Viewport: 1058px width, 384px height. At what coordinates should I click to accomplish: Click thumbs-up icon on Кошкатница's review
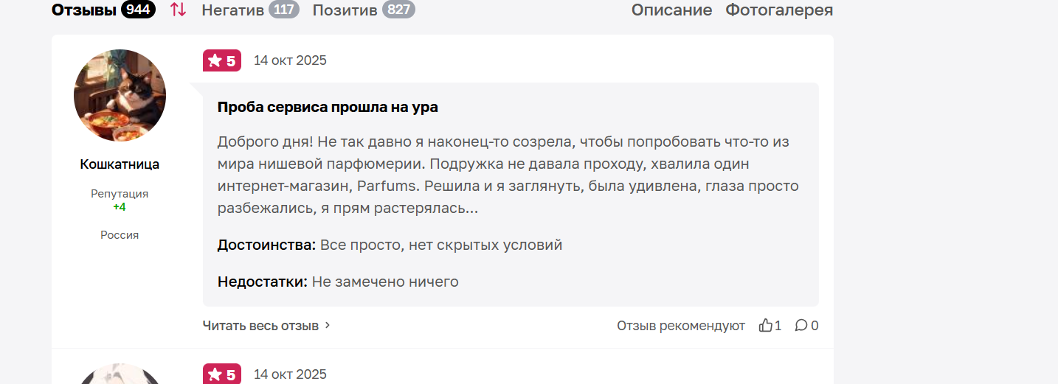[x=765, y=325]
